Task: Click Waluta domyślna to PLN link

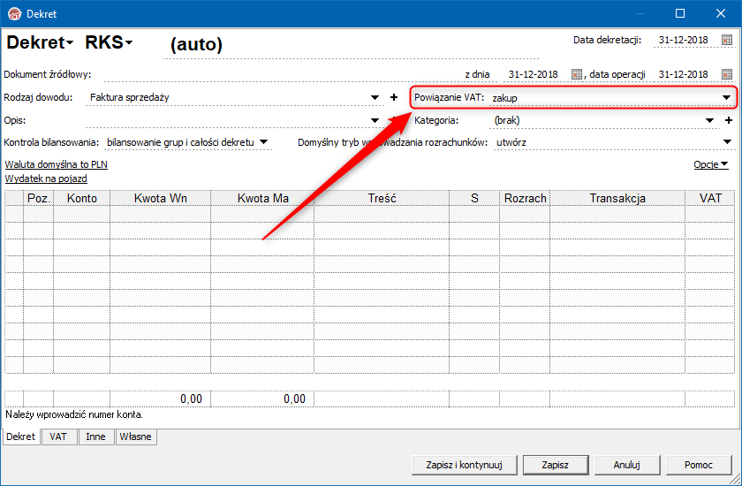Action: point(57,164)
